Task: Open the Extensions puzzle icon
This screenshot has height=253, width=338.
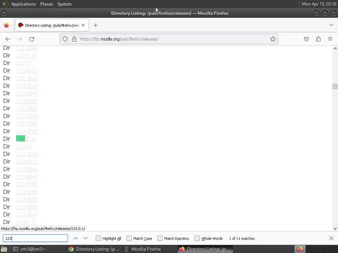Action: (x=318, y=39)
